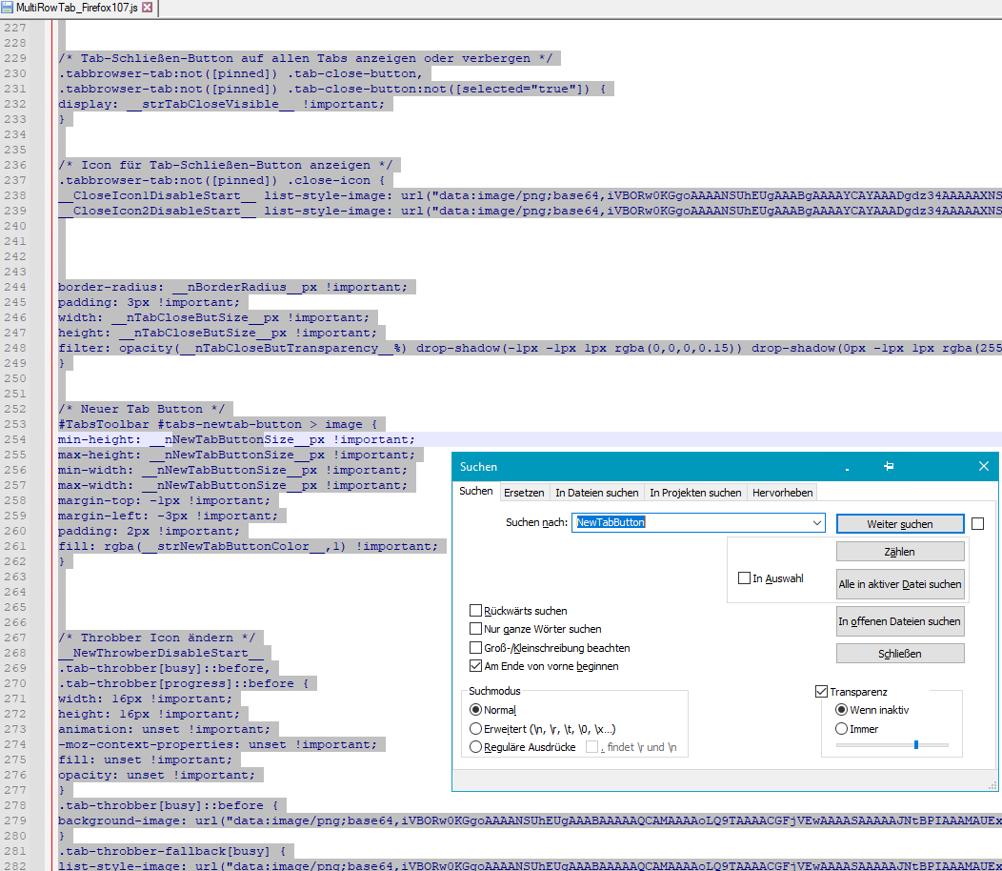
Task: Enable Rückwärts suchen option
Action: 476,610
